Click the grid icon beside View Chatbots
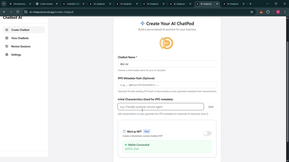 7,38
